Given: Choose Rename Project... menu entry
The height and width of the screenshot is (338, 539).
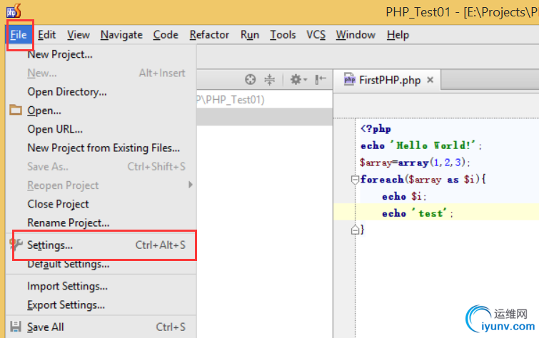Looking at the screenshot, I should click(101, 222).
